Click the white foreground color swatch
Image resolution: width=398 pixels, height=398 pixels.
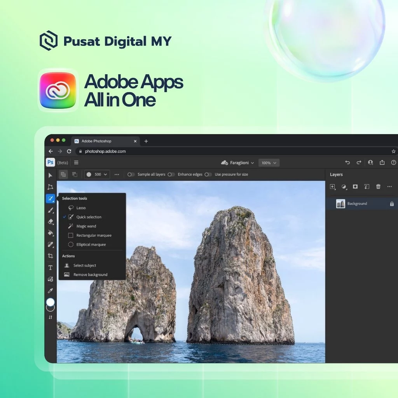click(50, 302)
